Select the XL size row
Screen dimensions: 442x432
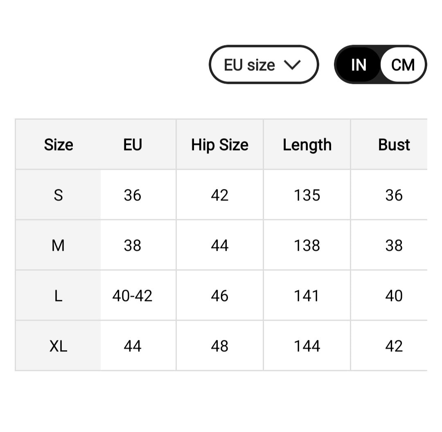click(x=58, y=346)
